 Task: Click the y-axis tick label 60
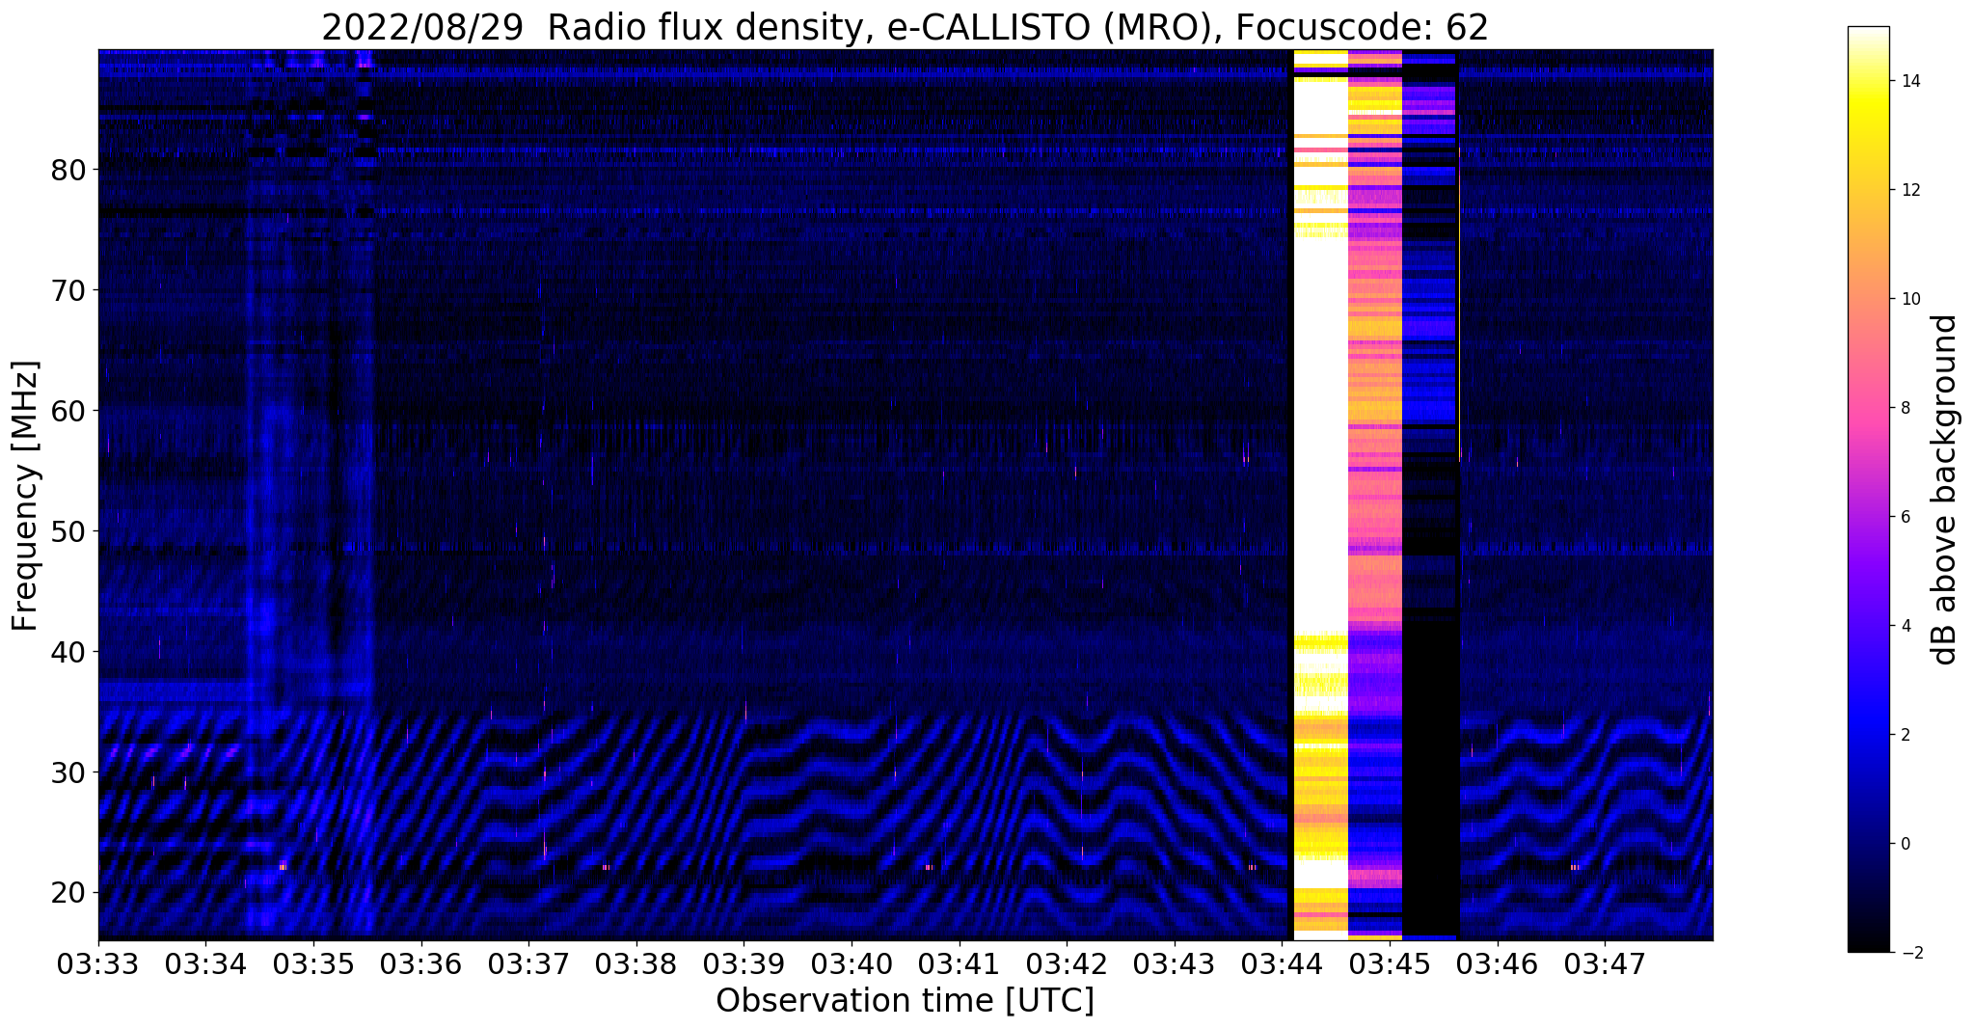click(x=68, y=411)
